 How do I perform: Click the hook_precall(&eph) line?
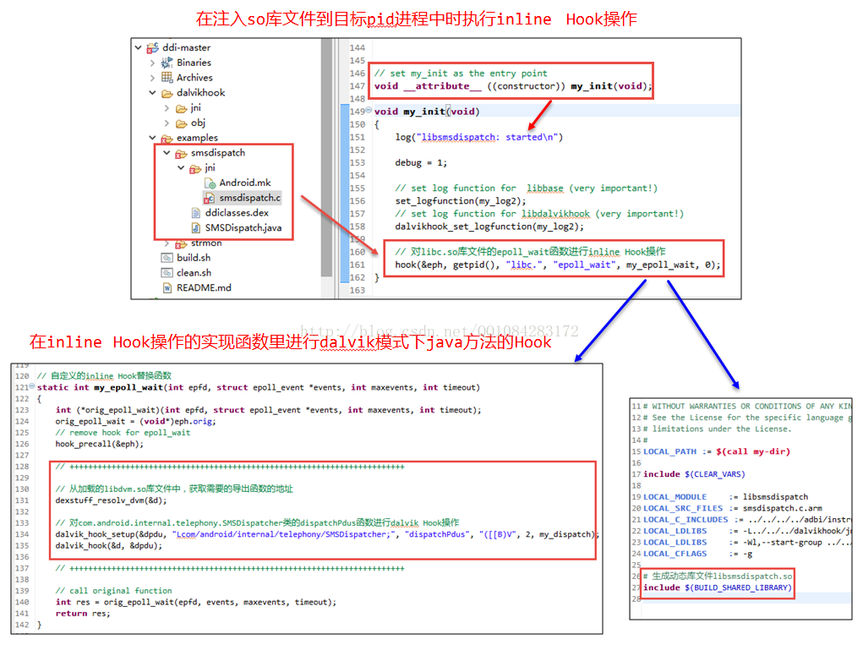[x=99, y=444]
